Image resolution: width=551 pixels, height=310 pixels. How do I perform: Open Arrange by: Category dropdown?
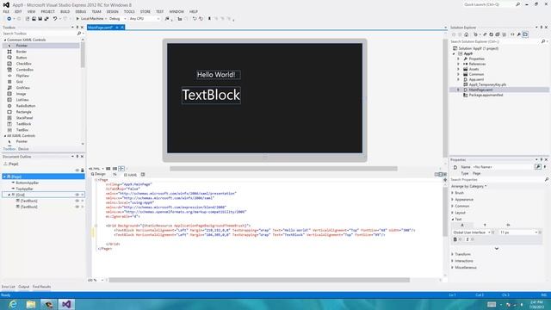468,186
